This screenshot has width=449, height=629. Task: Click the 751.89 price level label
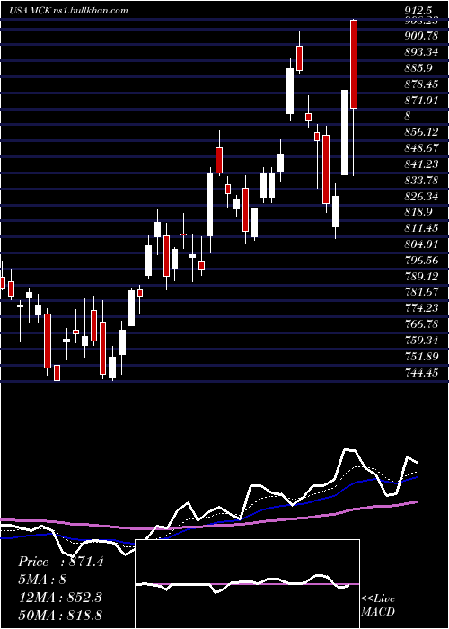pos(421,356)
